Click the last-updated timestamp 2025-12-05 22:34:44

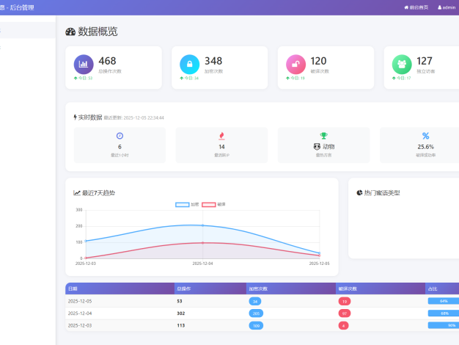144,118
